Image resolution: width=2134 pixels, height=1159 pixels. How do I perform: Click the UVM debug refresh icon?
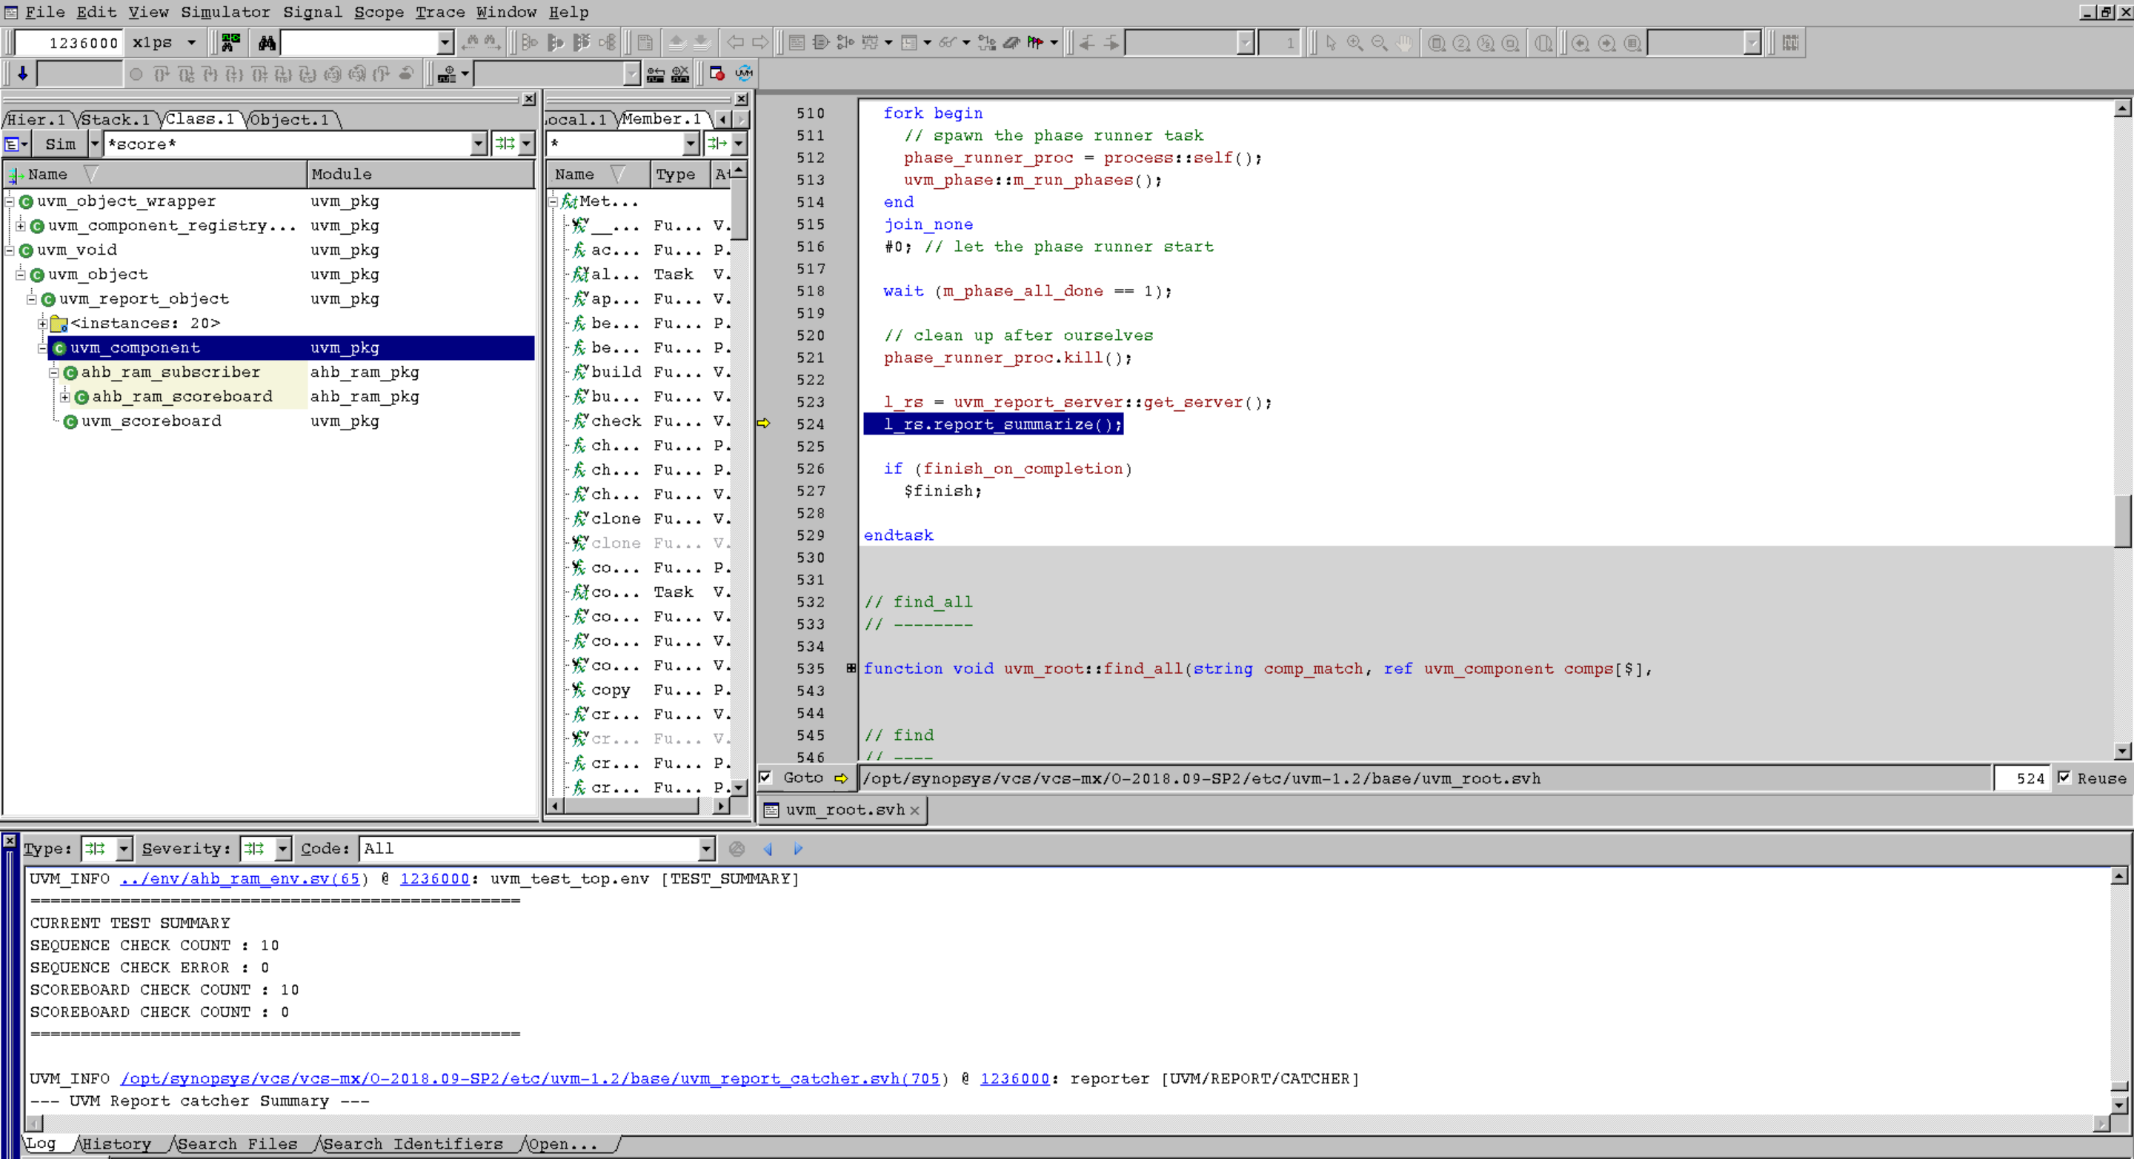[744, 73]
